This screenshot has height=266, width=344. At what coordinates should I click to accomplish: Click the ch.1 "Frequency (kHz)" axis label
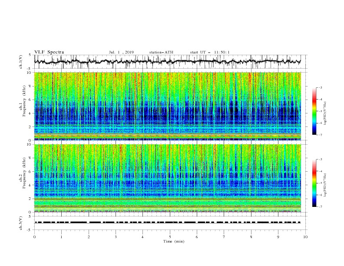pos(24,101)
